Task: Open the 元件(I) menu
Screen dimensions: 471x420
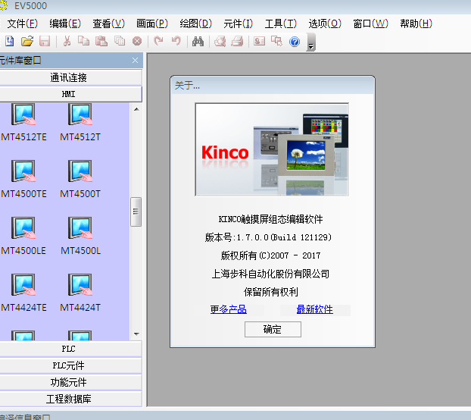Action: coord(238,24)
